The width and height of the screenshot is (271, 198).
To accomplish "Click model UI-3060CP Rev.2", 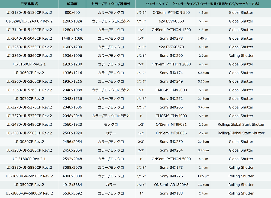I will click(29, 73).
